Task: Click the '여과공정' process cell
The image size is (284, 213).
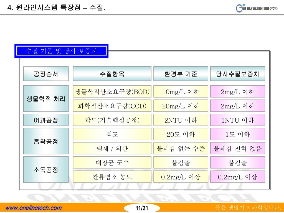Action: 46,120
